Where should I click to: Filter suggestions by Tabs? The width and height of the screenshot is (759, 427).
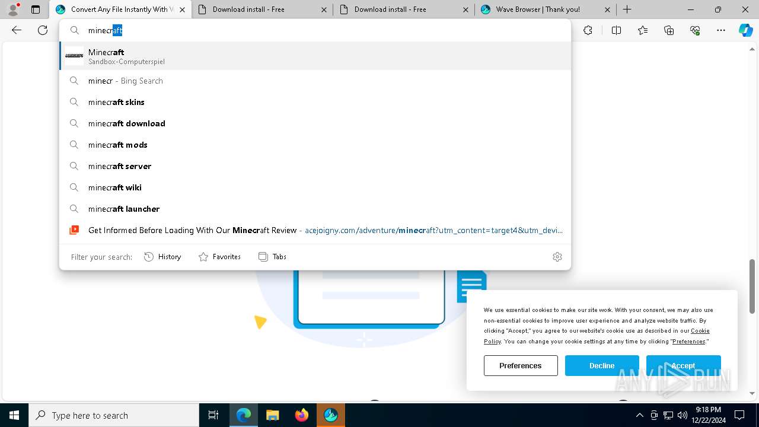(x=272, y=257)
